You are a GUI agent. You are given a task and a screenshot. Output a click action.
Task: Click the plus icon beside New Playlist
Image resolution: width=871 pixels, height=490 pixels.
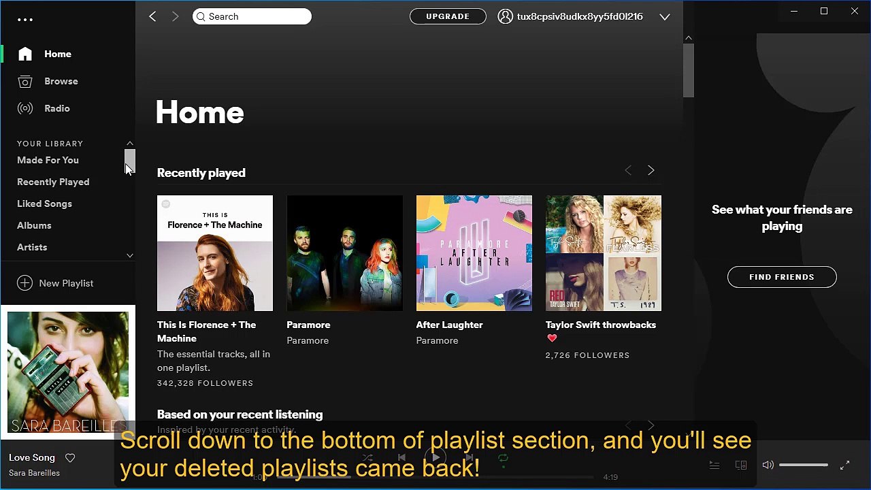point(24,283)
